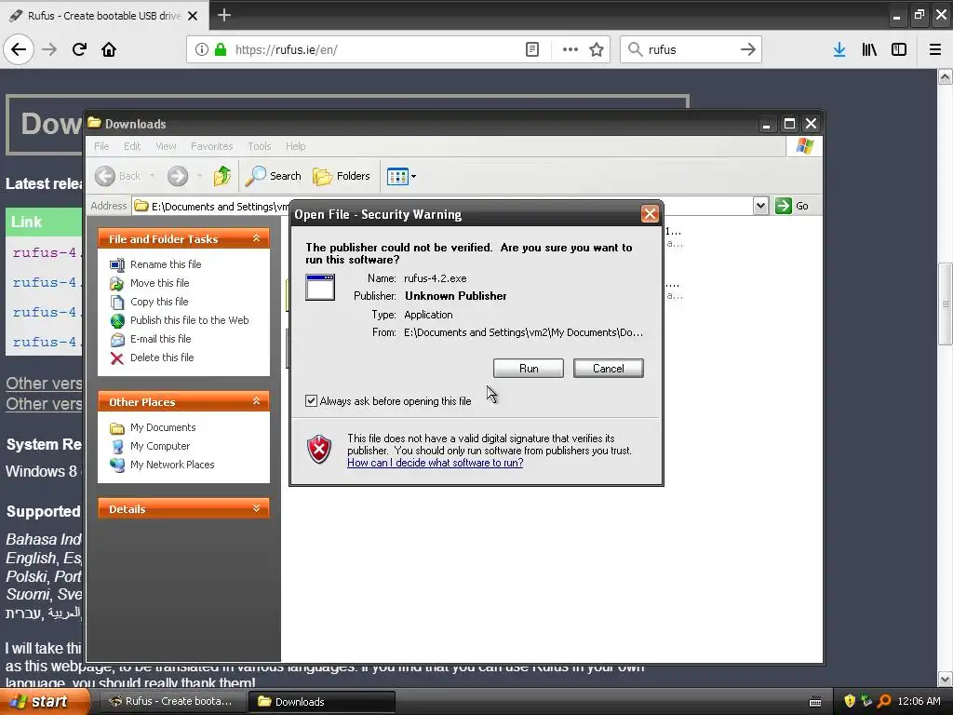Click the Firefox back arrow button

click(x=19, y=49)
